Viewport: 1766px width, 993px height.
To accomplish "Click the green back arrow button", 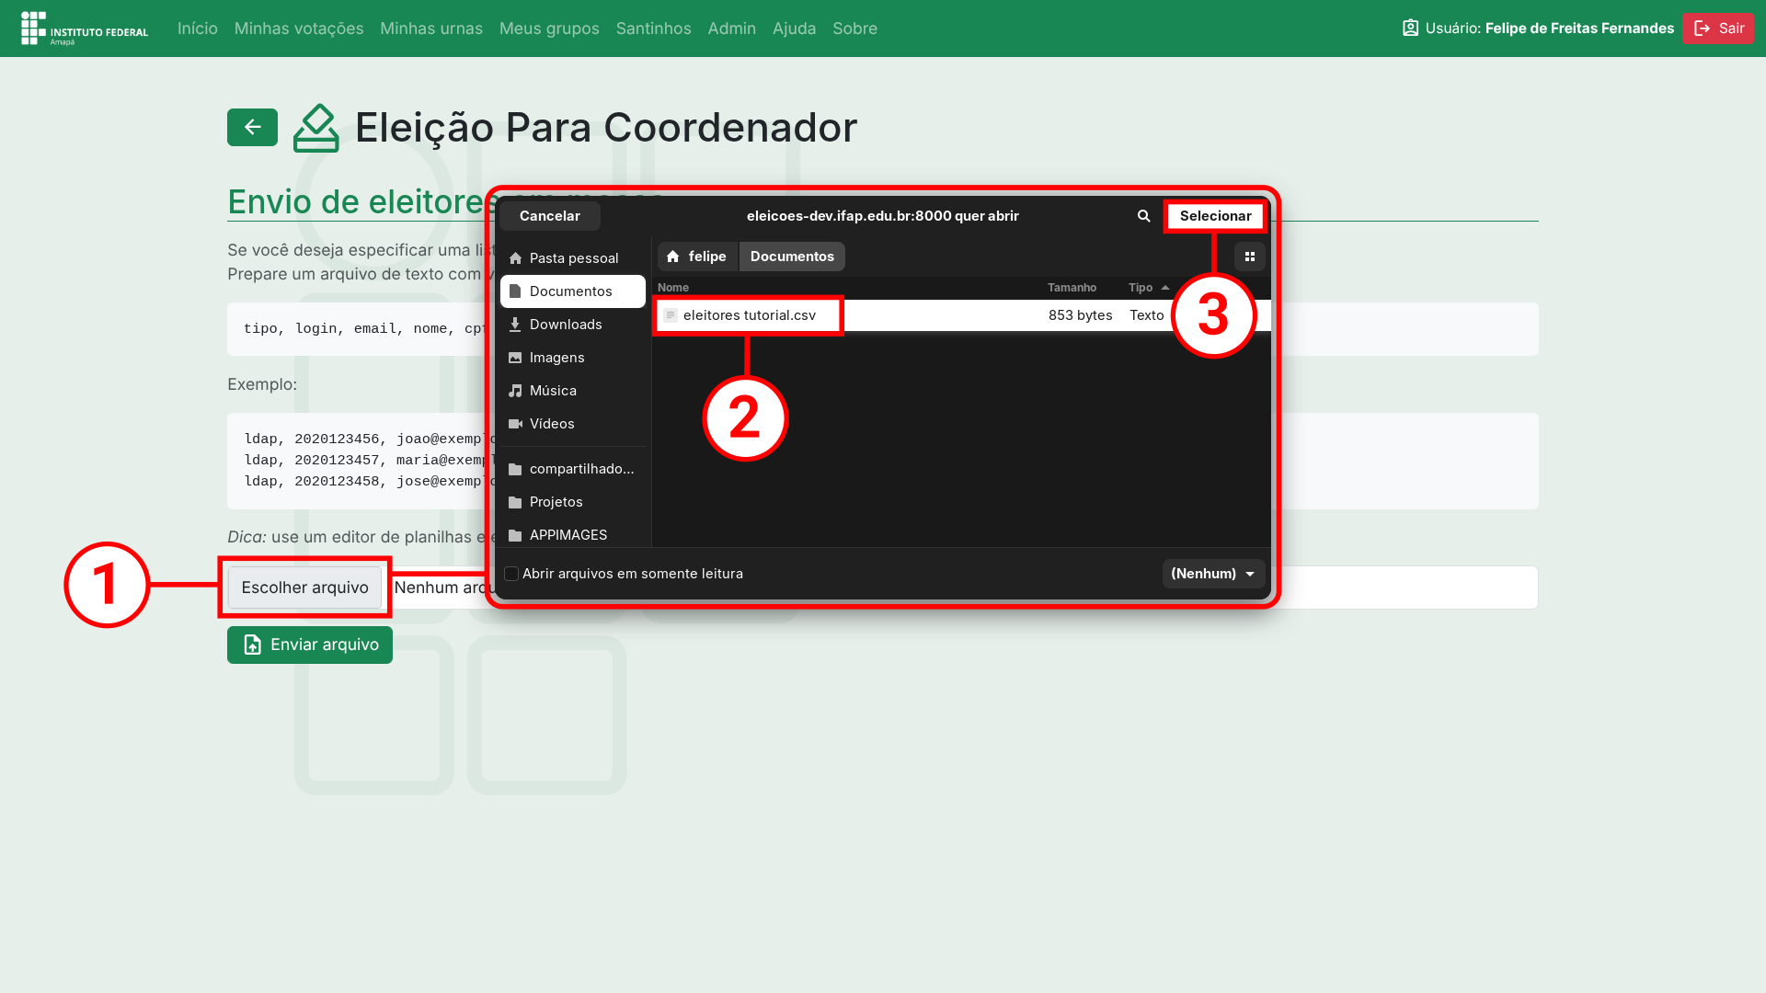I will click(252, 128).
